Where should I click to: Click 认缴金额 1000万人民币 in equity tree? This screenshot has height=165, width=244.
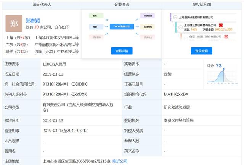[217, 29]
